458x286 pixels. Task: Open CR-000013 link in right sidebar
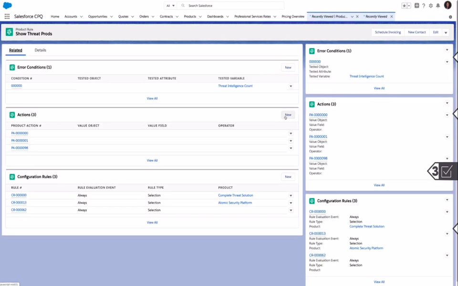317,234
